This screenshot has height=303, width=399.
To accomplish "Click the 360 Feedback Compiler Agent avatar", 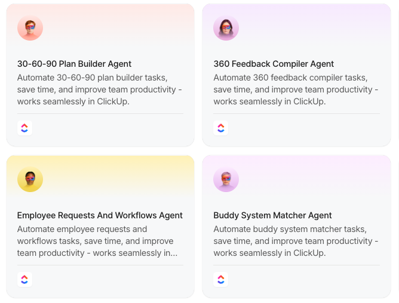I will [x=226, y=27].
